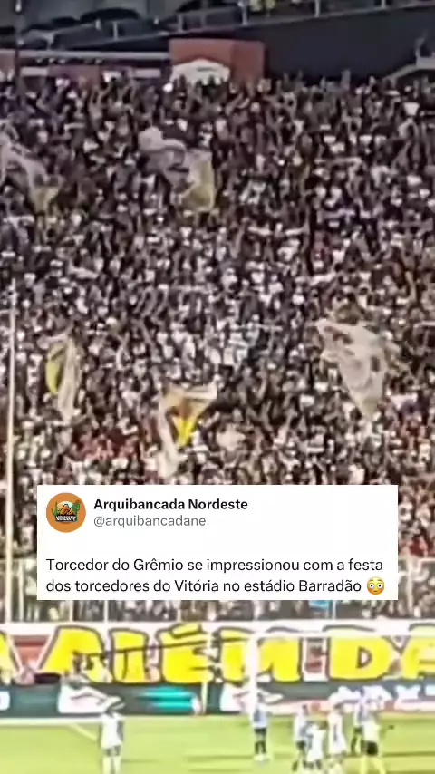Click the tweet text about Torcedor do Grêmio
Image resolution: width=435 pixels, height=774 pixels.
216,576
